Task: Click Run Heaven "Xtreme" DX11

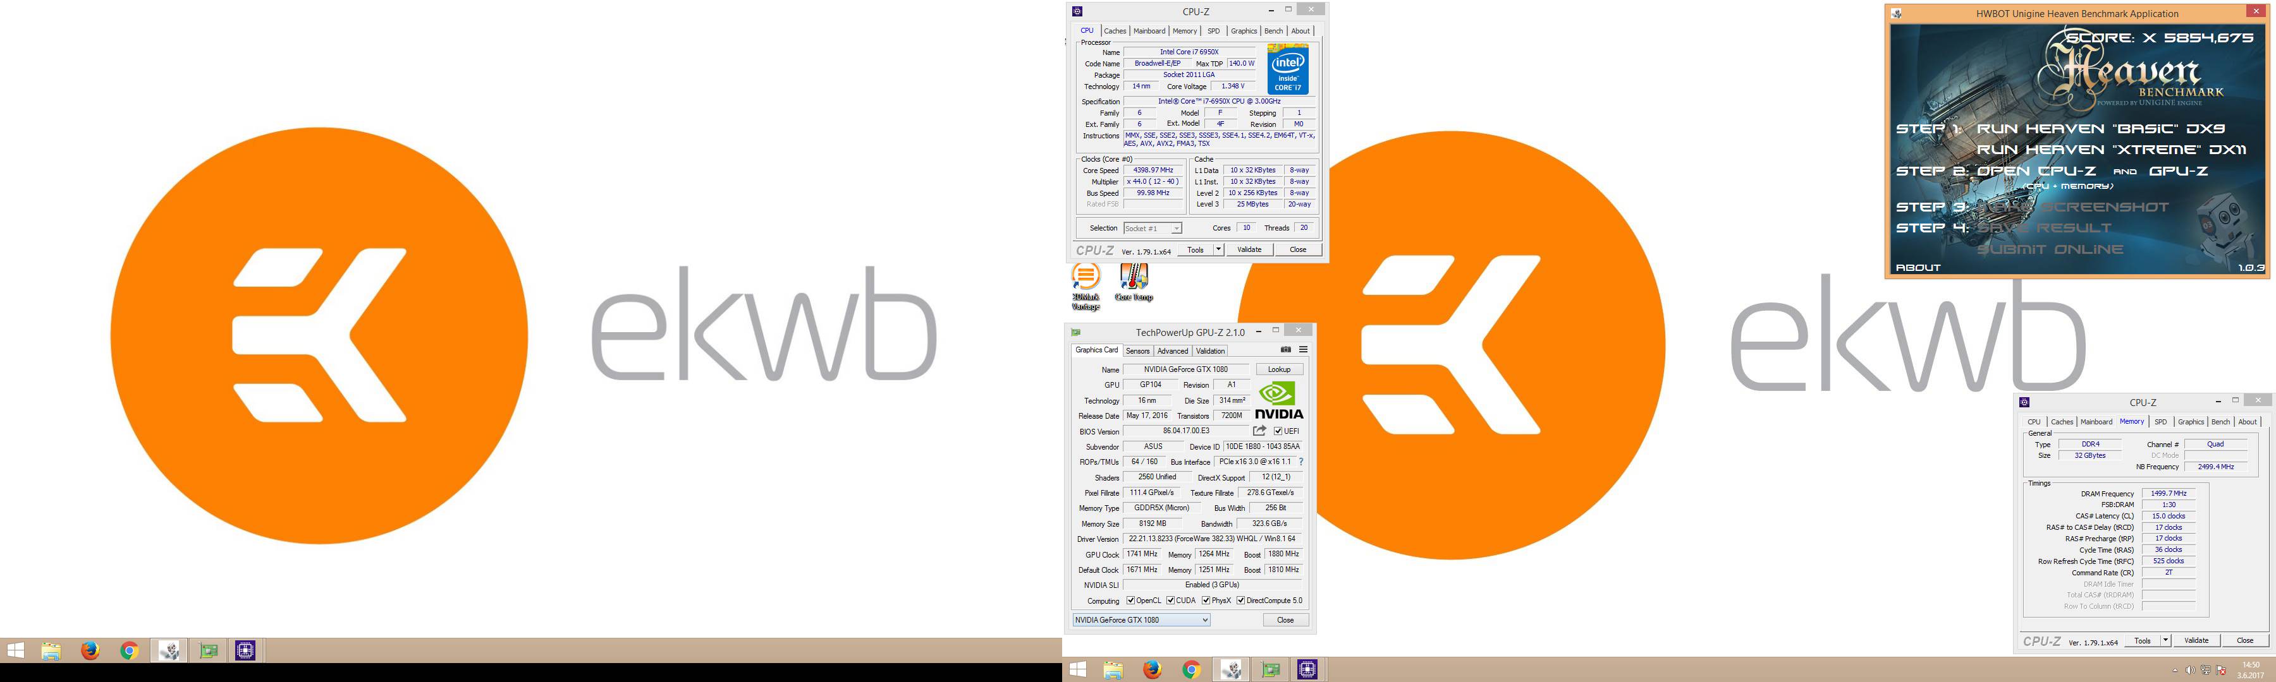Action: [x=2112, y=150]
